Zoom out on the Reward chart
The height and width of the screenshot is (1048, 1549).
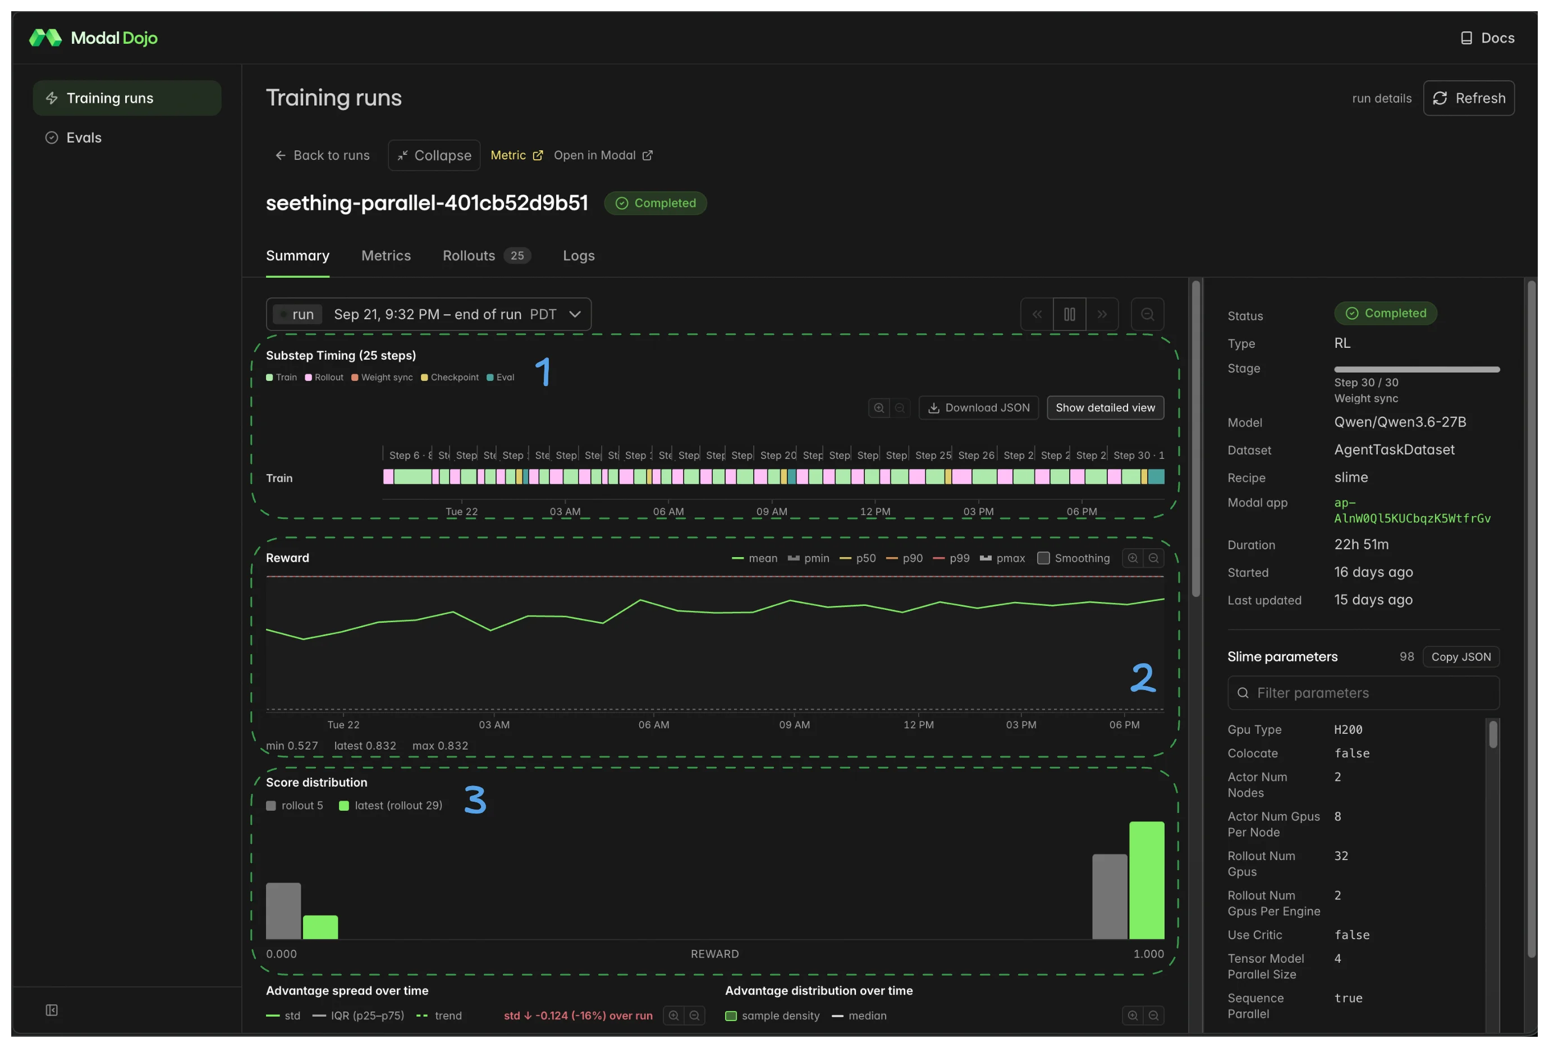point(1153,558)
